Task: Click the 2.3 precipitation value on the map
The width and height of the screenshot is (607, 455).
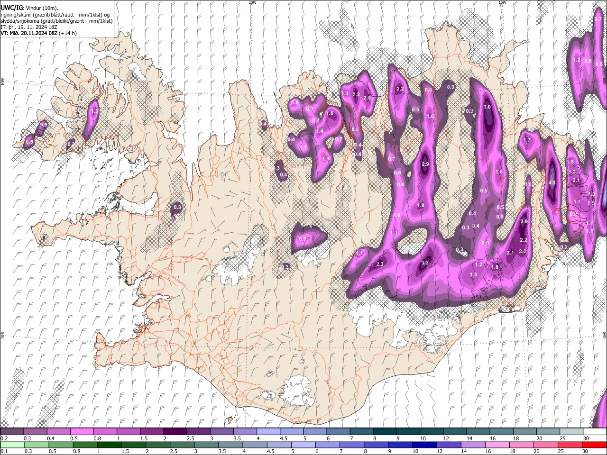Action: pos(379,264)
